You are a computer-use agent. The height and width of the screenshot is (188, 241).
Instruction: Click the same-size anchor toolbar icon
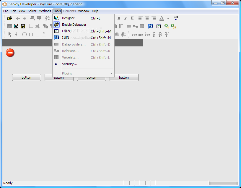pos(123,34)
